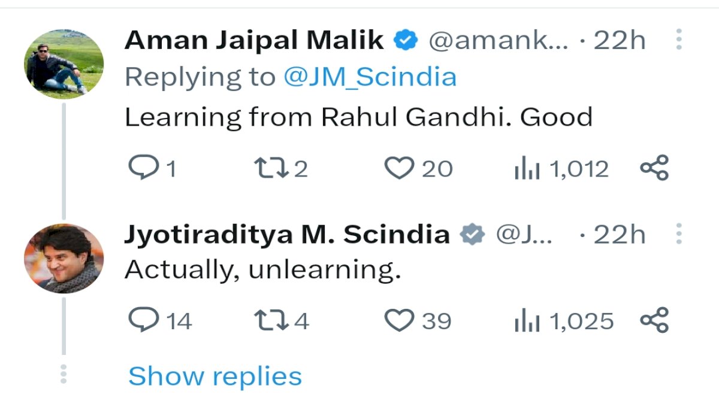Expand the thread with Show replies
Screen dimensions: 719x404
pos(215,376)
